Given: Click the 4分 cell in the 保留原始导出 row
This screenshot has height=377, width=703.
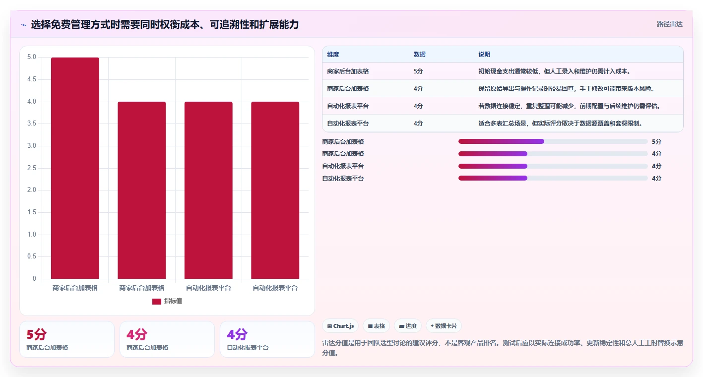Looking at the screenshot, I should [x=418, y=89].
